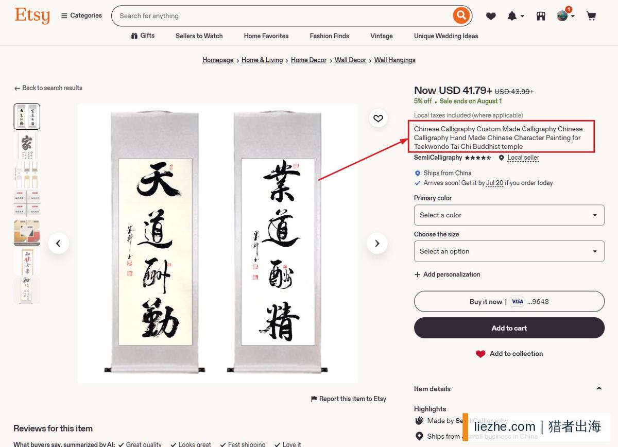
Task: Click the Search for anything field
Action: point(282,16)
